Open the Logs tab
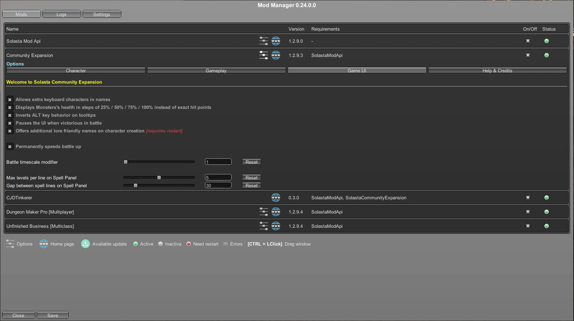574x321 pixels. pyautogui.click(x=62, y=14)
